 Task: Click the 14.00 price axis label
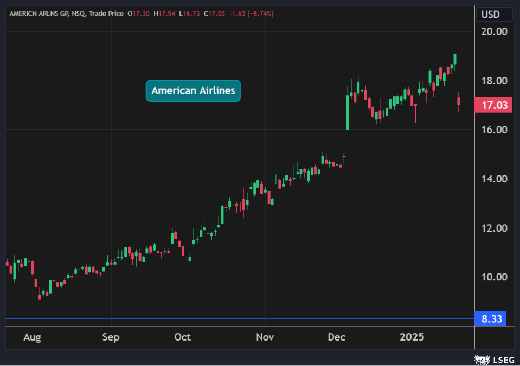pos(493,179)
